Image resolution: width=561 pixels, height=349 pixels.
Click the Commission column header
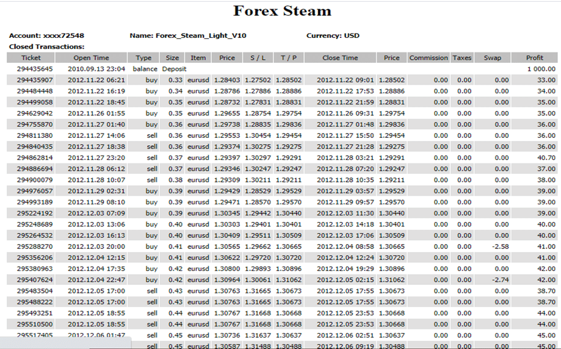(x=429, y=57)
